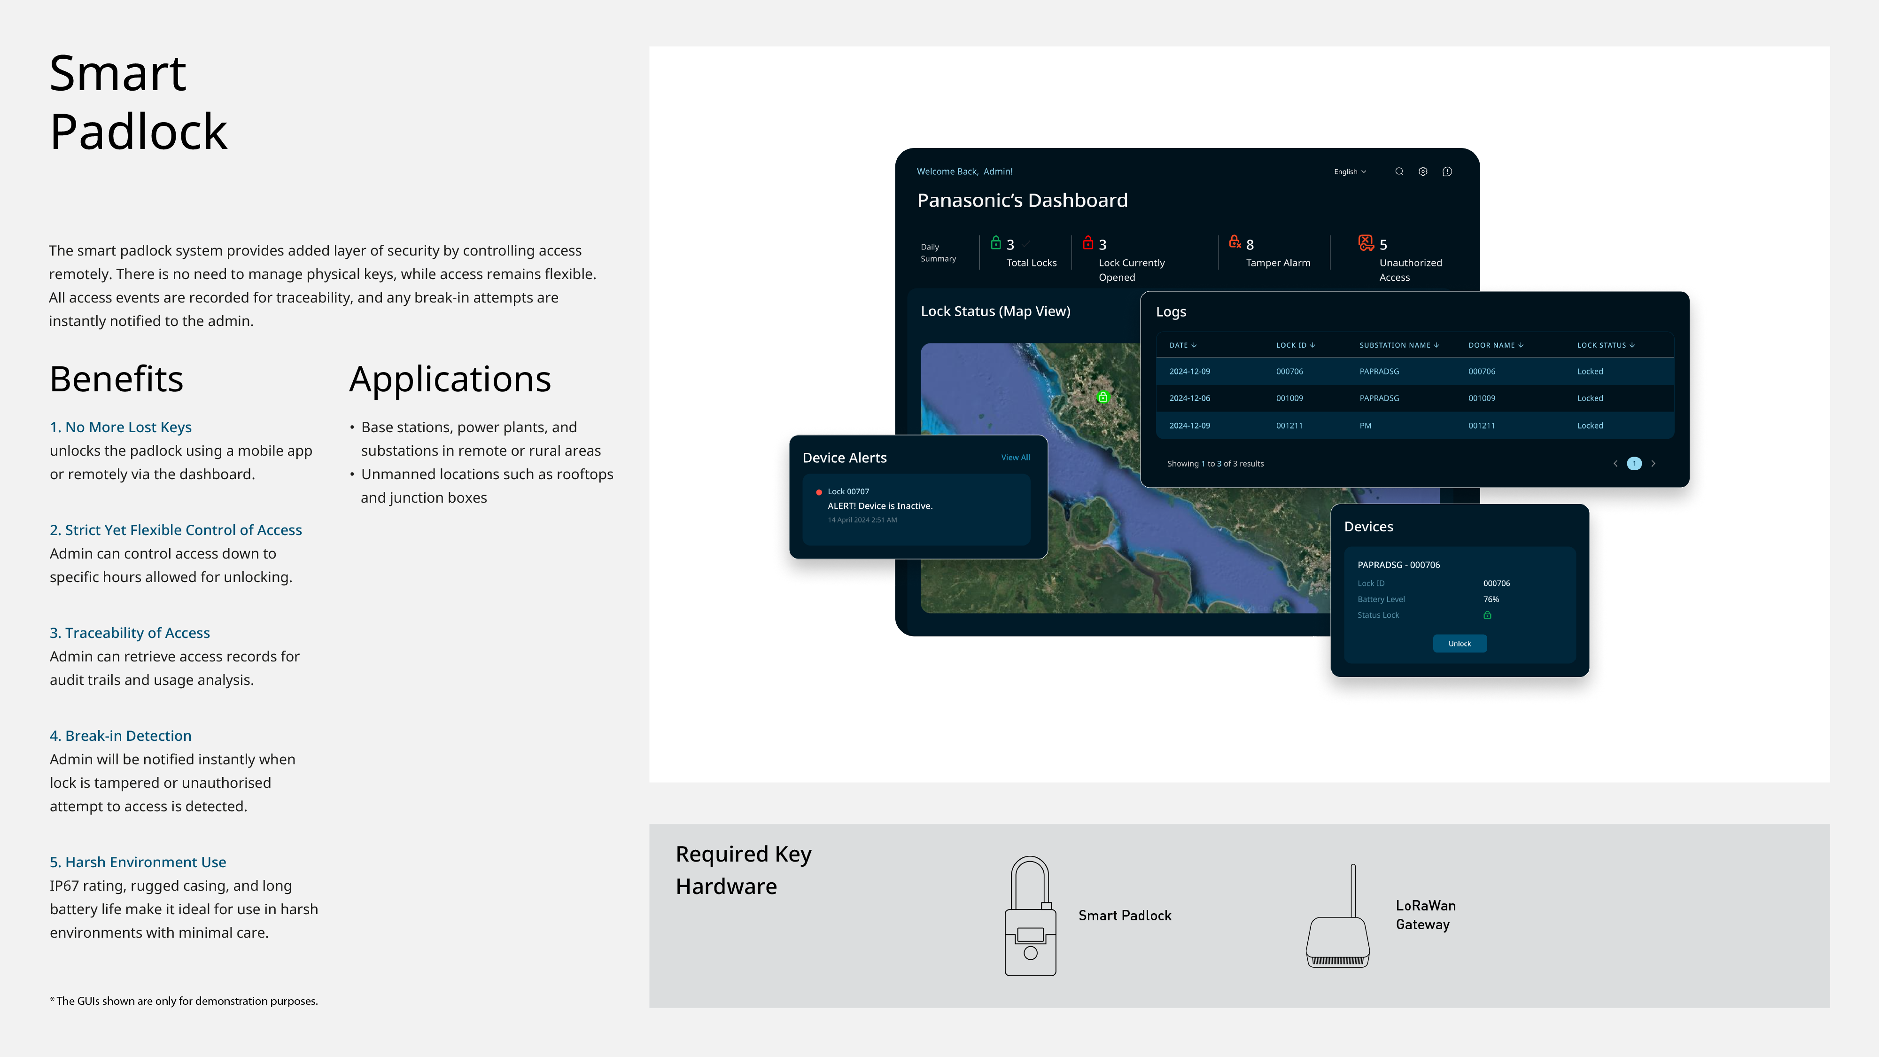Image resolution: width=1879 pixels, height=1057 pixels.
Task: Click the Unauthorized Access key icon
Action: 1366,242
